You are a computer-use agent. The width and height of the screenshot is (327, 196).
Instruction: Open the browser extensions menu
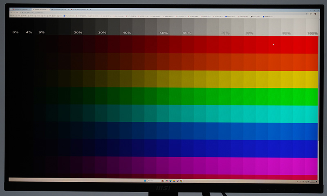click(311, 14)
